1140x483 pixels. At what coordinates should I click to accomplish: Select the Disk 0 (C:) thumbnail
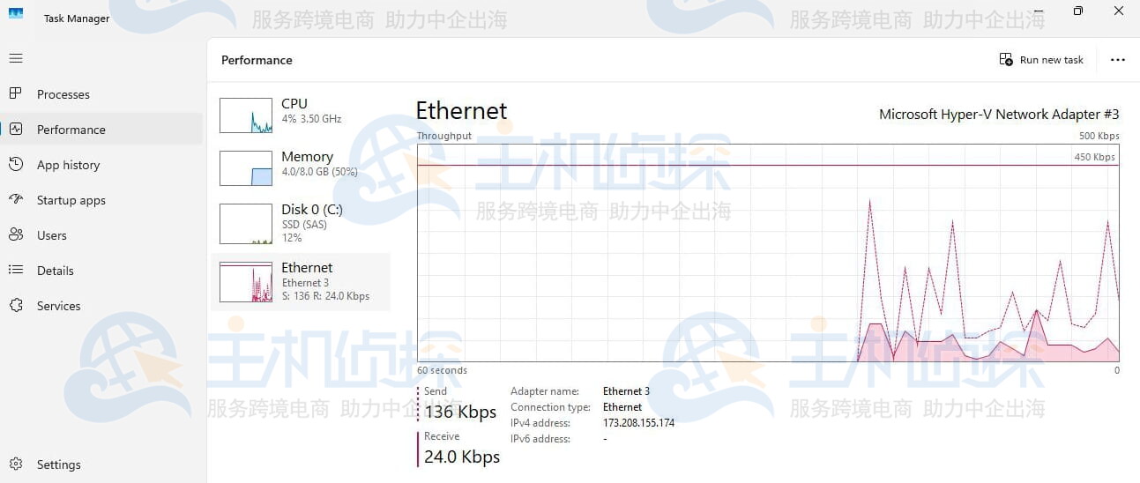point(245,224)
